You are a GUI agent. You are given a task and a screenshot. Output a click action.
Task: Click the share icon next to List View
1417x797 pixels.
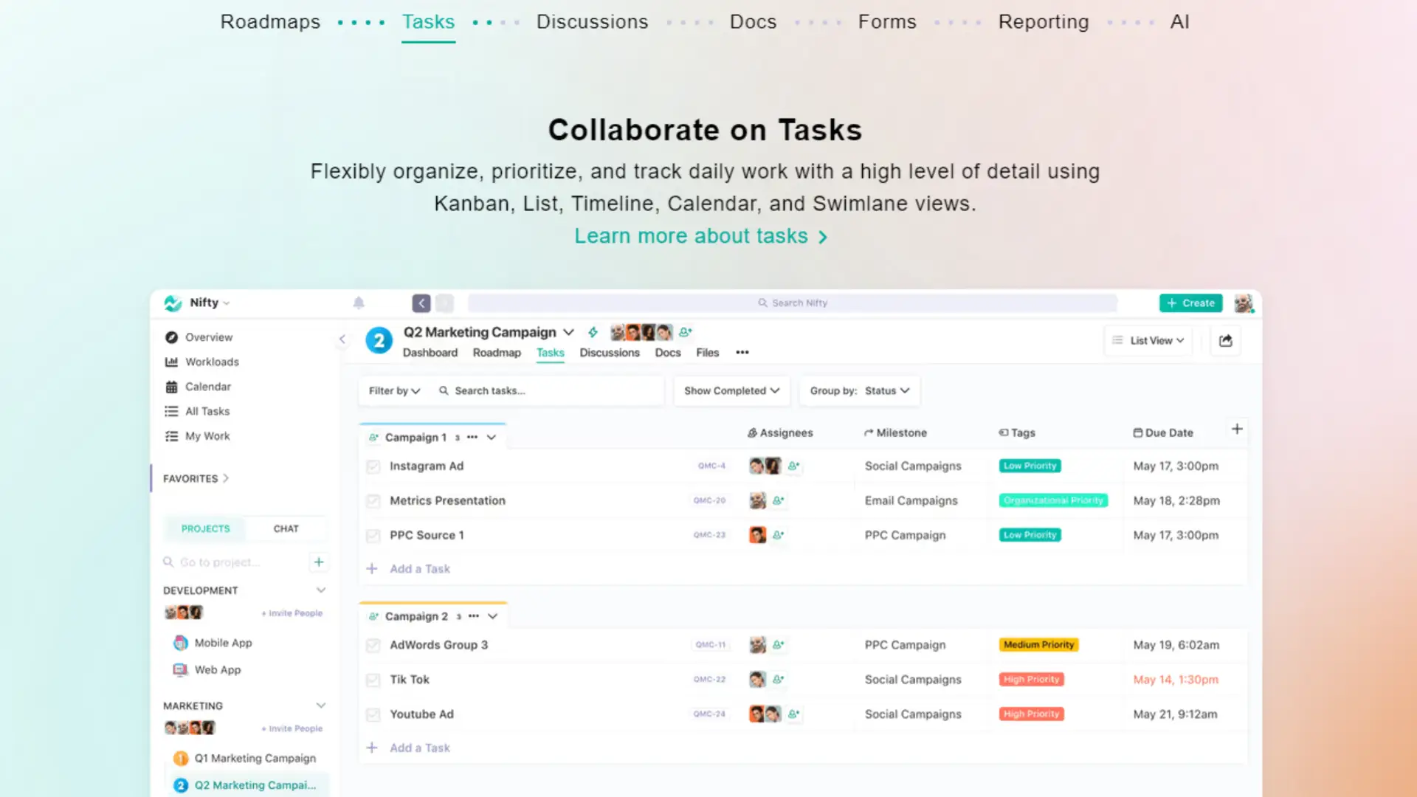pyautogui.click(x=1226, y=340)
